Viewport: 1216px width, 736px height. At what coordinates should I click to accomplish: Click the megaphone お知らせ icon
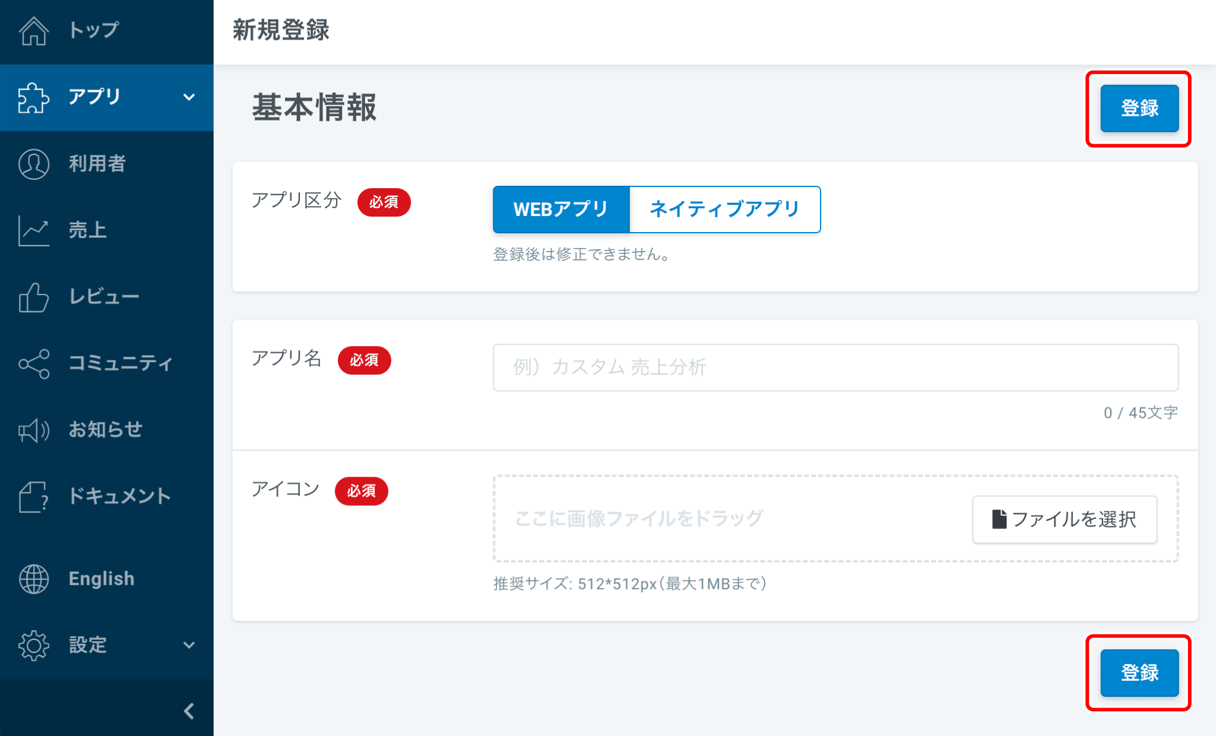pyautogui.click(x=33, y=430)
